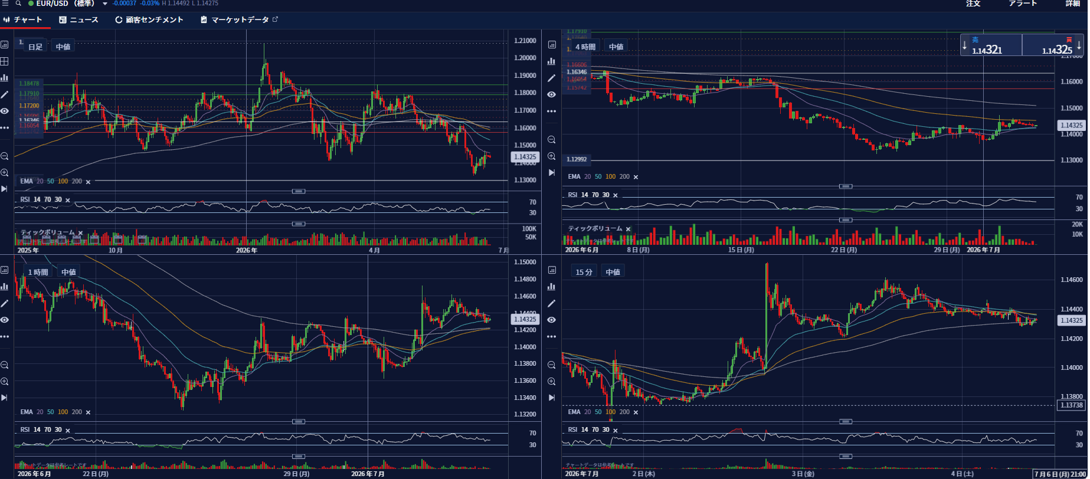Select the pencil drawing tool in 4-hour chart
1090x479 pixels.
(x=552, y=78)
